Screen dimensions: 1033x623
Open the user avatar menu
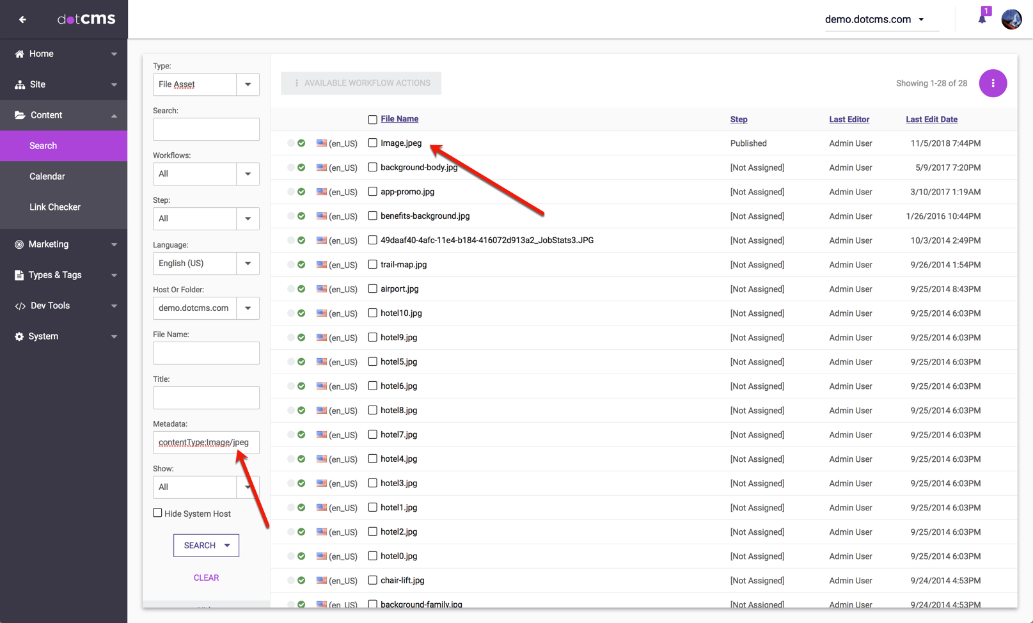(1011, 19)
